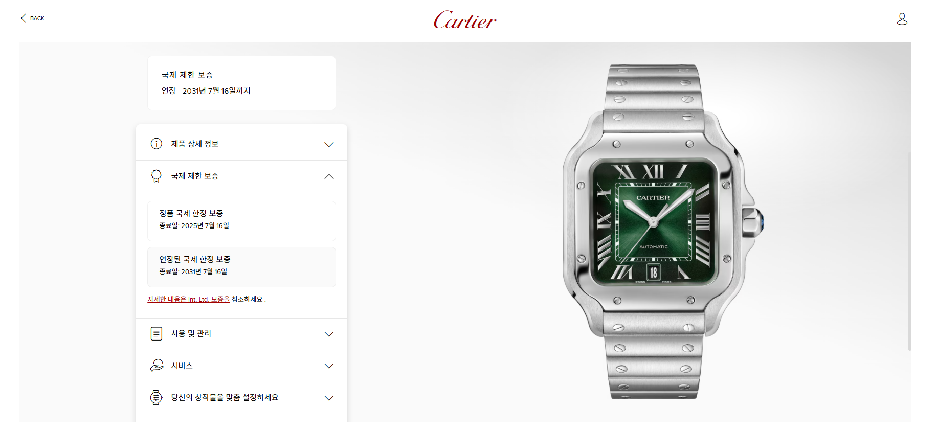The width and height of the screenshot is (937, 431).
Task: Click the hand service icon beside 서비스
Action: point(157,366)
